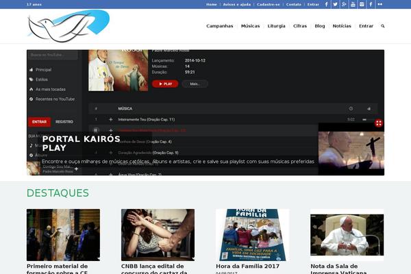Open the Contato link
Image resolution: width=411 pixels, height=274 pixels.
[294, 5]
